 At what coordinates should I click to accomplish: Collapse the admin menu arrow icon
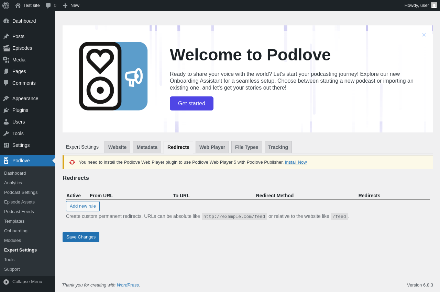coord(6,282)
